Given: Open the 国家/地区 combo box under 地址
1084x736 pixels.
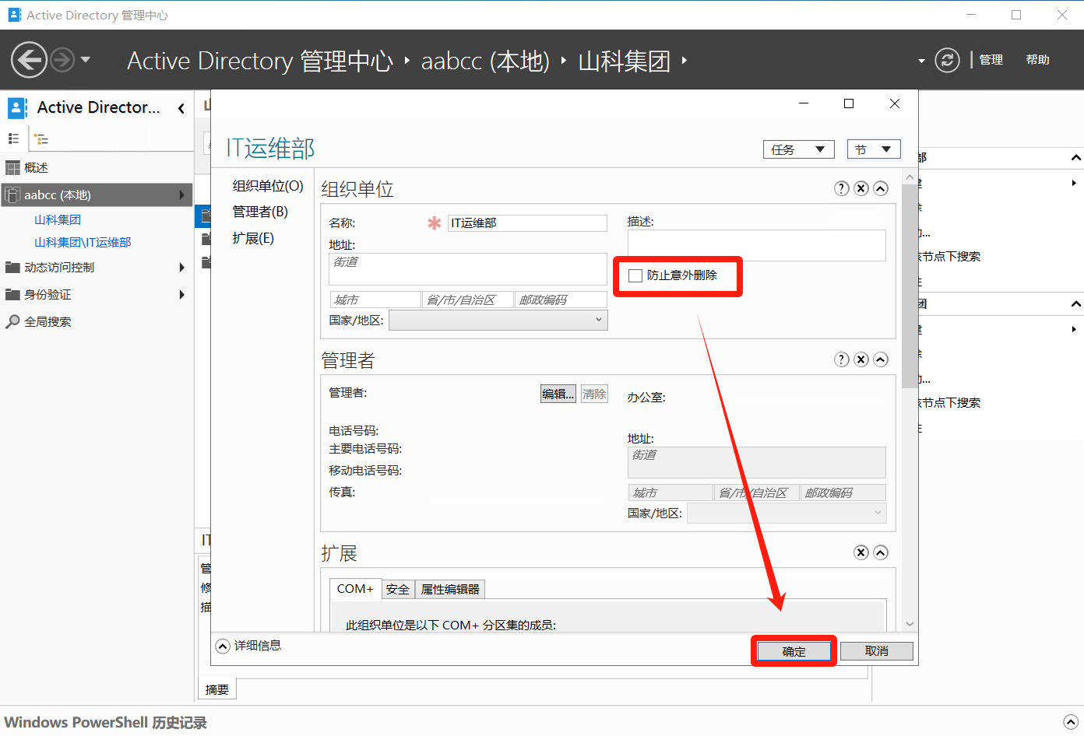Looking at the screenshot, I should coord(498,321).
